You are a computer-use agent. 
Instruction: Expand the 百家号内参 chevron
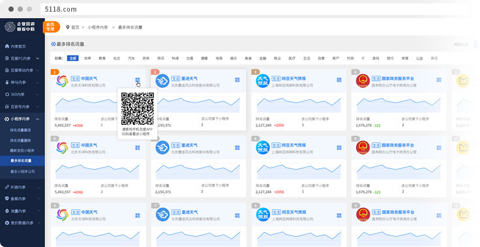tap(38, 107)
